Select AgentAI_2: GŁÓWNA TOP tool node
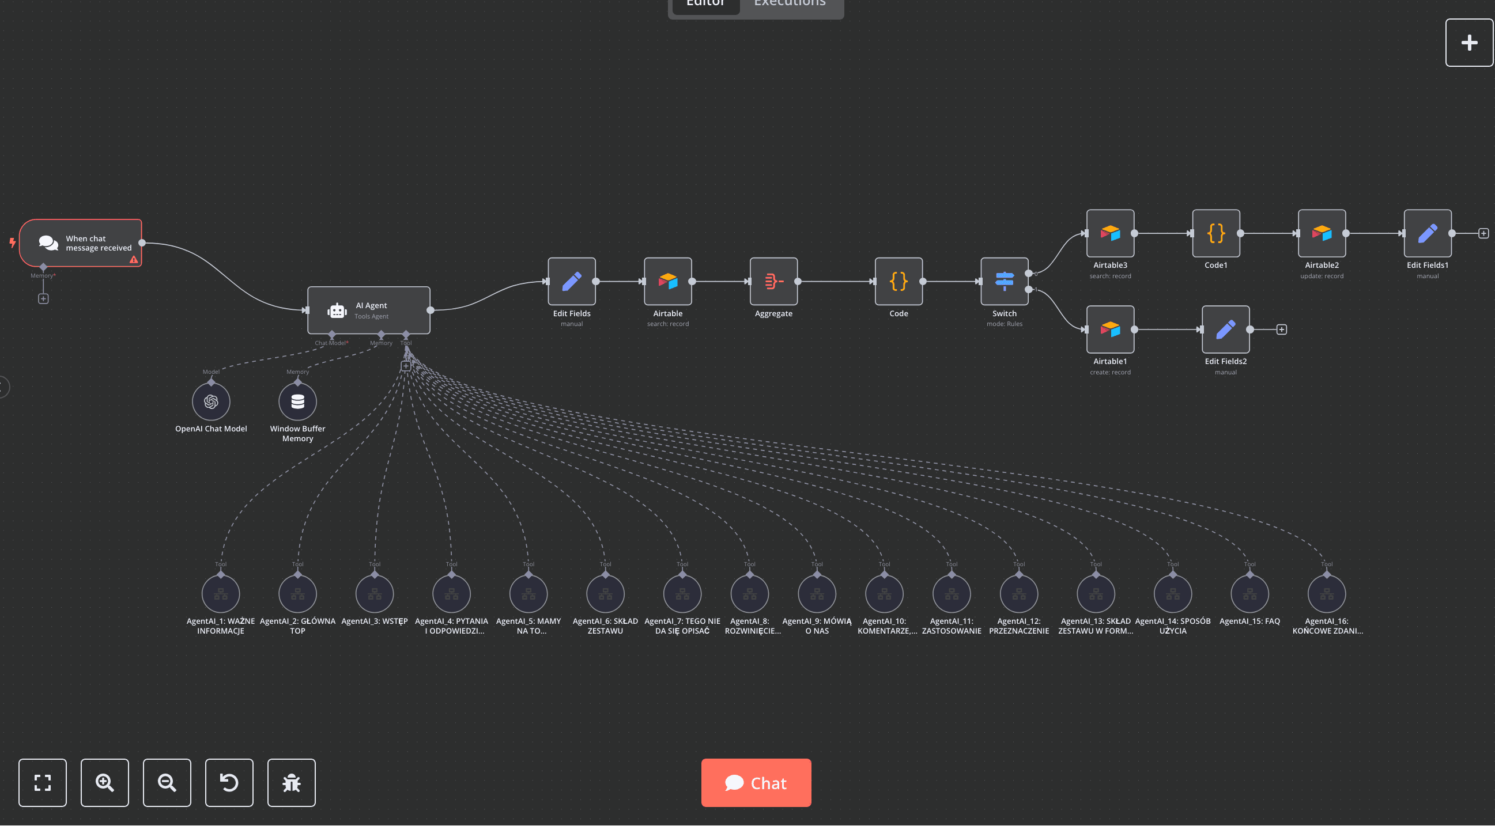 (298, 594)
